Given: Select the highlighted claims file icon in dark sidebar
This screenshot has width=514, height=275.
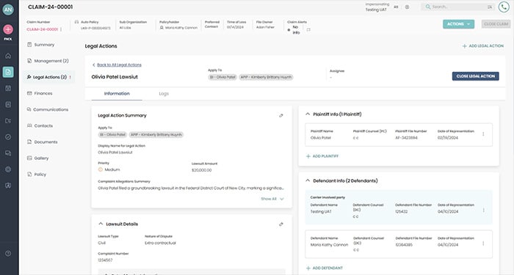Looking at the screenshot, I should [x=8, y=72].
